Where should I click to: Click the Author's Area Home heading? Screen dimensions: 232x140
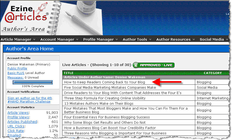[x=30, y=49]
